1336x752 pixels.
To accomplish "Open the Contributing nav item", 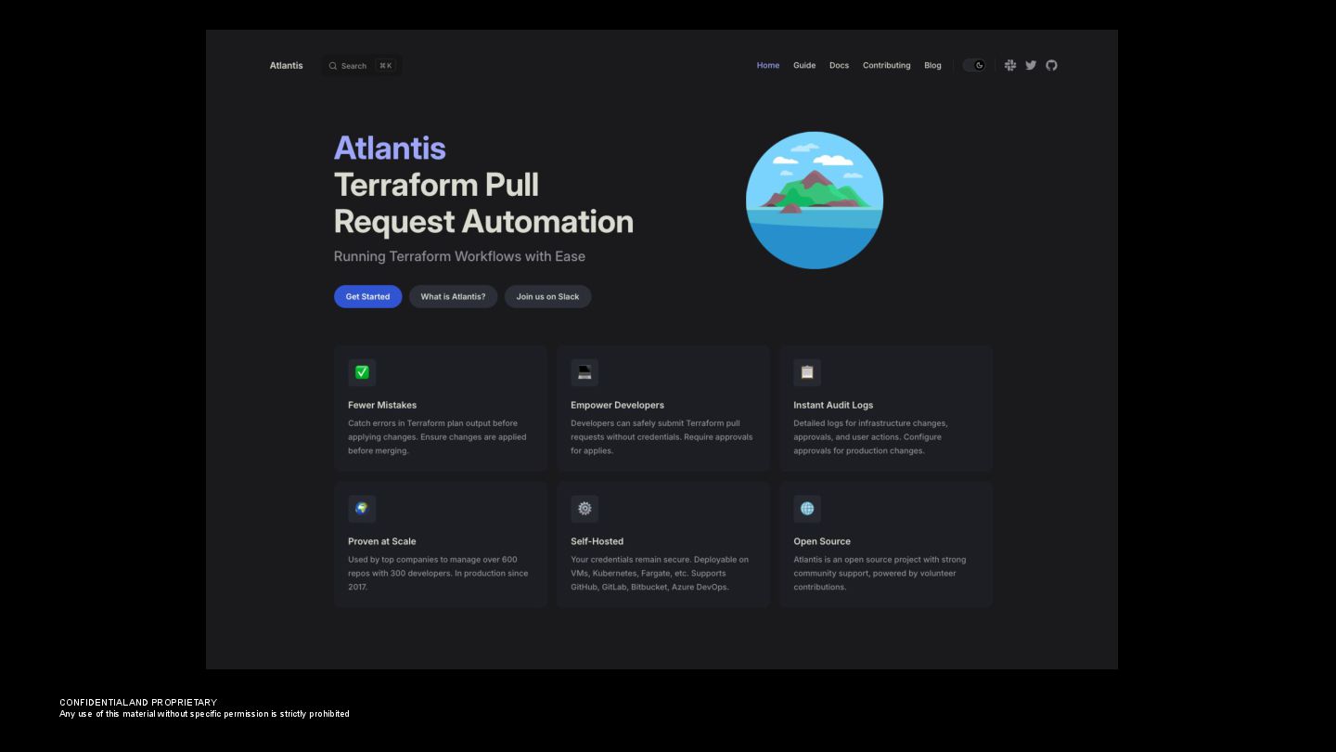I will (x=886, y=65).
